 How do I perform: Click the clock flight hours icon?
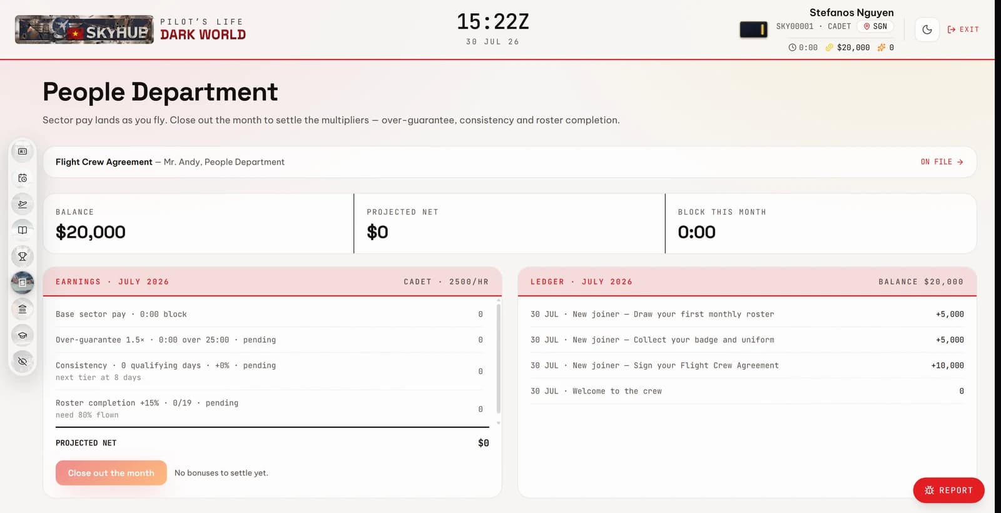point(792,48)
